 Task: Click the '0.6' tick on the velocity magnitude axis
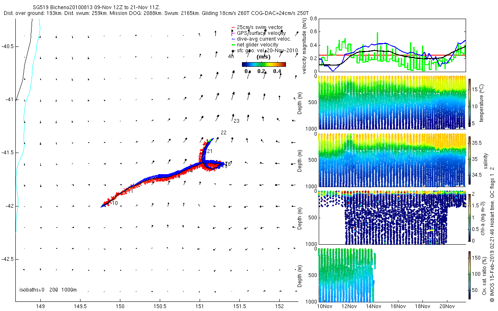[x=313, y=32]
